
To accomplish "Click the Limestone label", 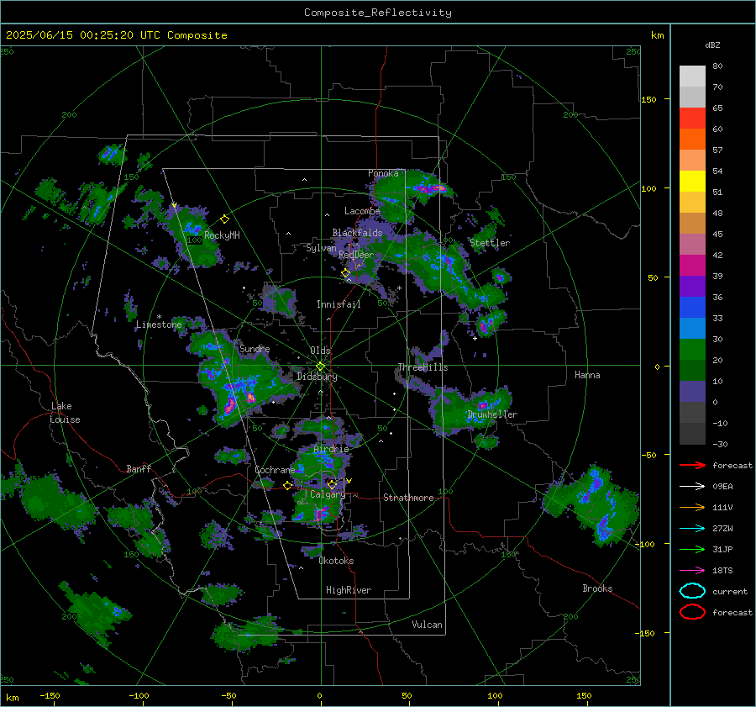I will (x=159, y=324).
